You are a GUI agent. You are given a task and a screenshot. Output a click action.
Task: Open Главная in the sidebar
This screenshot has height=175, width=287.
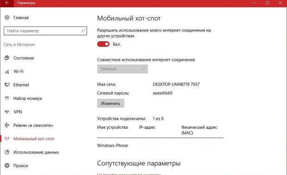click(21, 18)
